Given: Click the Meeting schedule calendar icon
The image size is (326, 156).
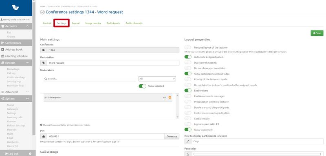Looking at the screenshot, I should (3, 56).
